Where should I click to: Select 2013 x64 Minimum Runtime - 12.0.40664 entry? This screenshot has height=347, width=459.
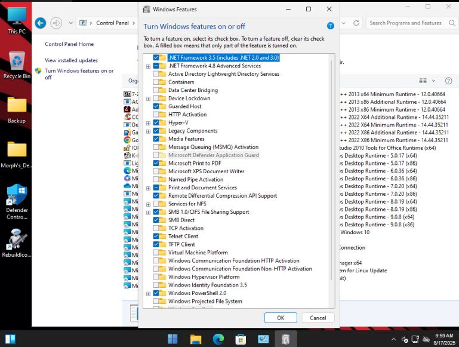pos(393,94)
